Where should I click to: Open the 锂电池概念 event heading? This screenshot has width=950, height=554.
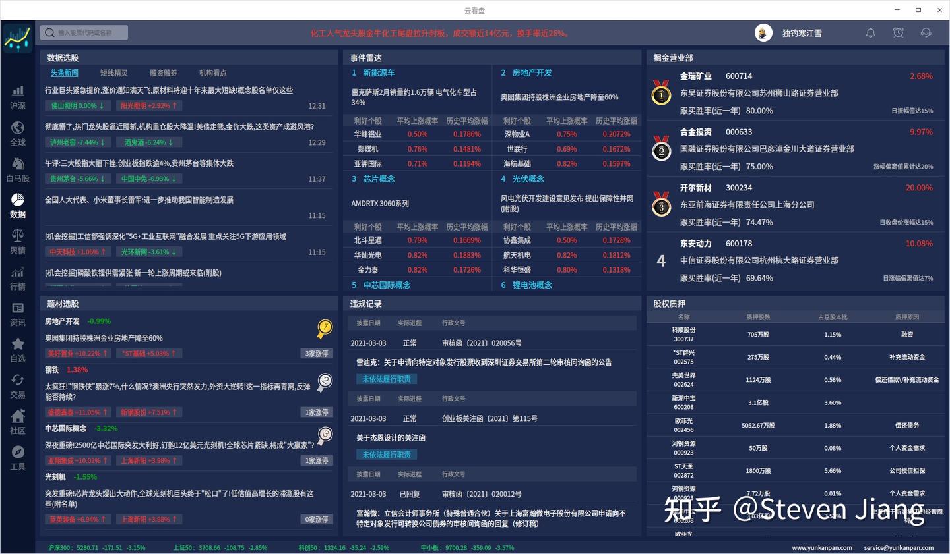532,285
